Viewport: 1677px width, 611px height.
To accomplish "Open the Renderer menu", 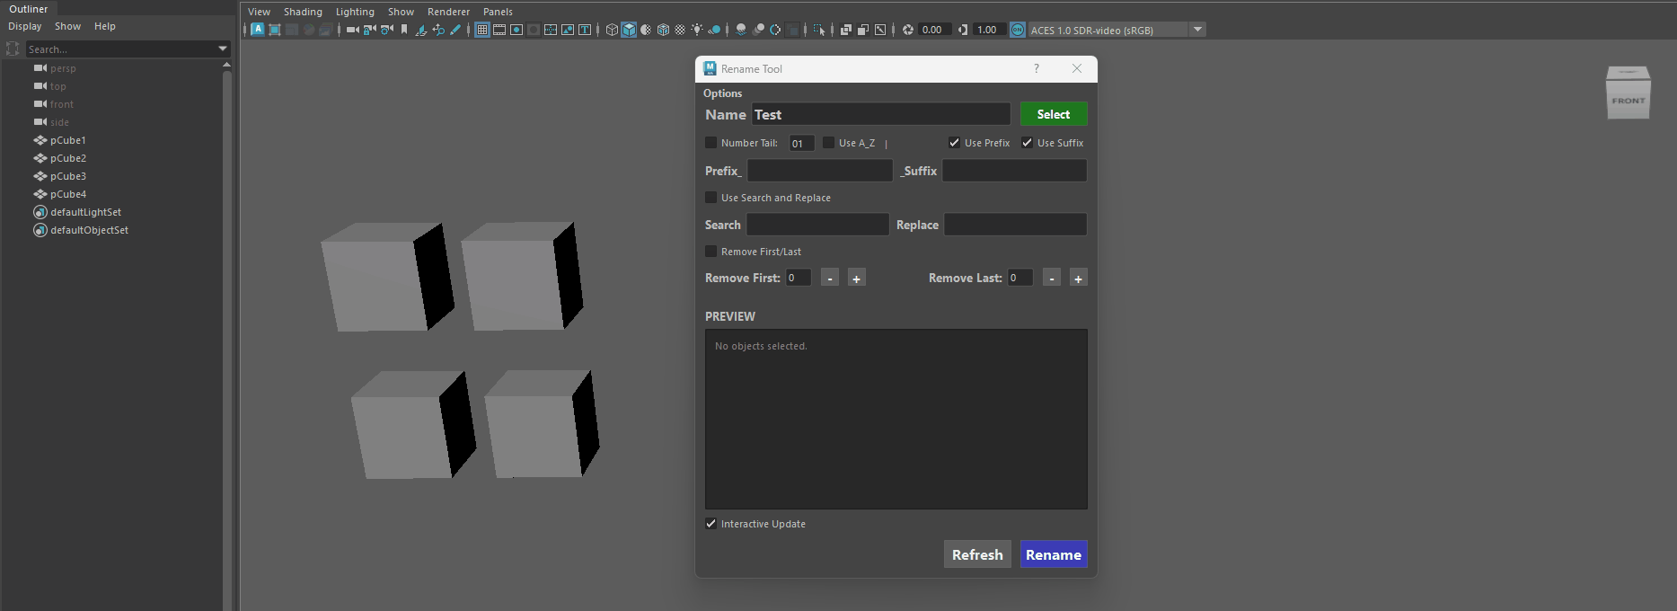I will click(x=448, y=12).
